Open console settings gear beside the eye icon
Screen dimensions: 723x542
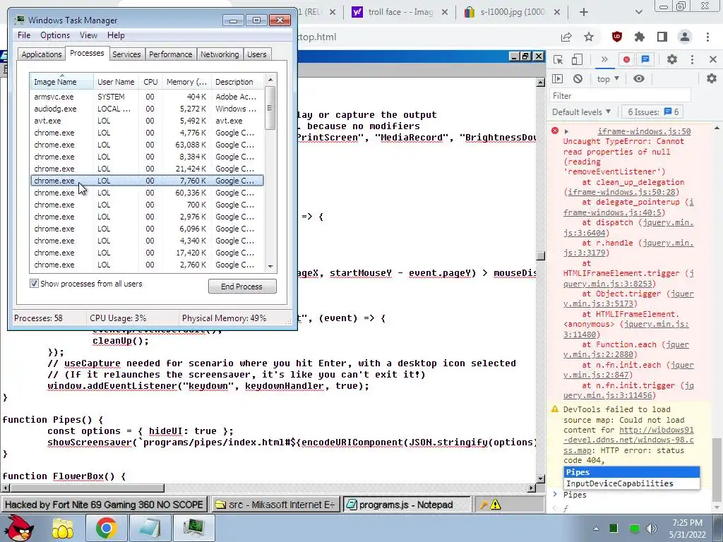[712, 78]
